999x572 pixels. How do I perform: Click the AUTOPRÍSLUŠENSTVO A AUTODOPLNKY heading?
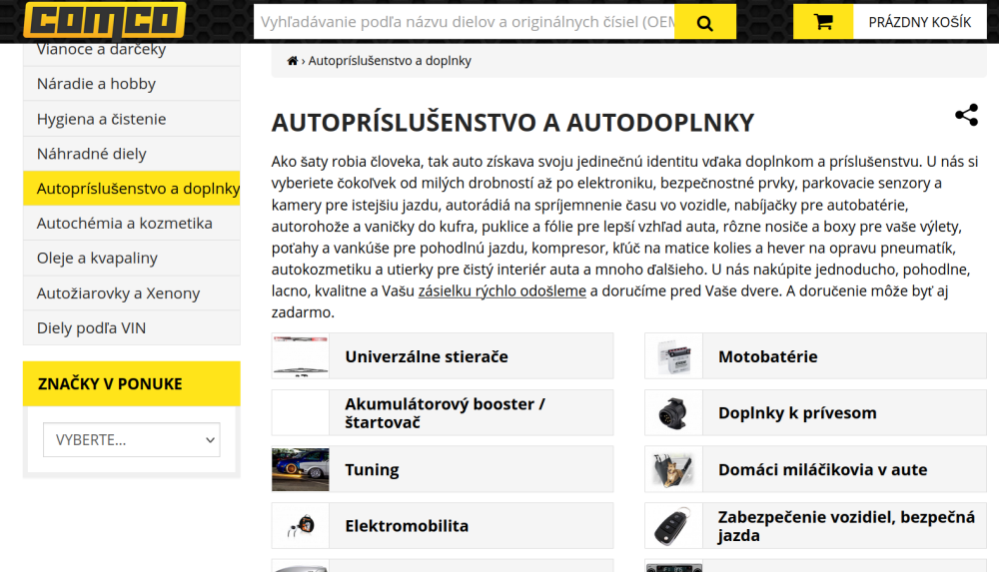[x=512, y=123]
